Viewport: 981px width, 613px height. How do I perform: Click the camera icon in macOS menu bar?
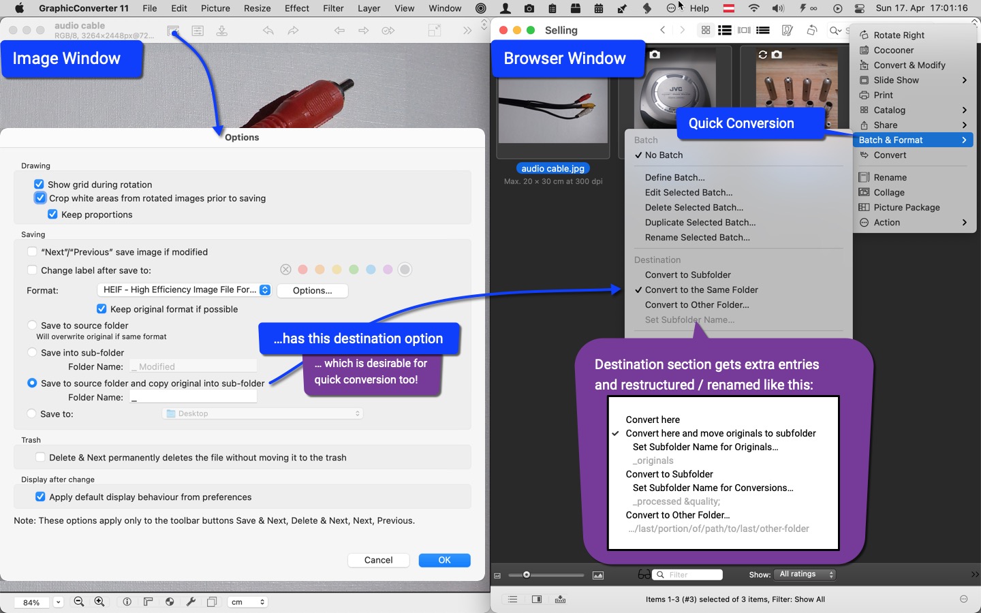tap(529, 8)
